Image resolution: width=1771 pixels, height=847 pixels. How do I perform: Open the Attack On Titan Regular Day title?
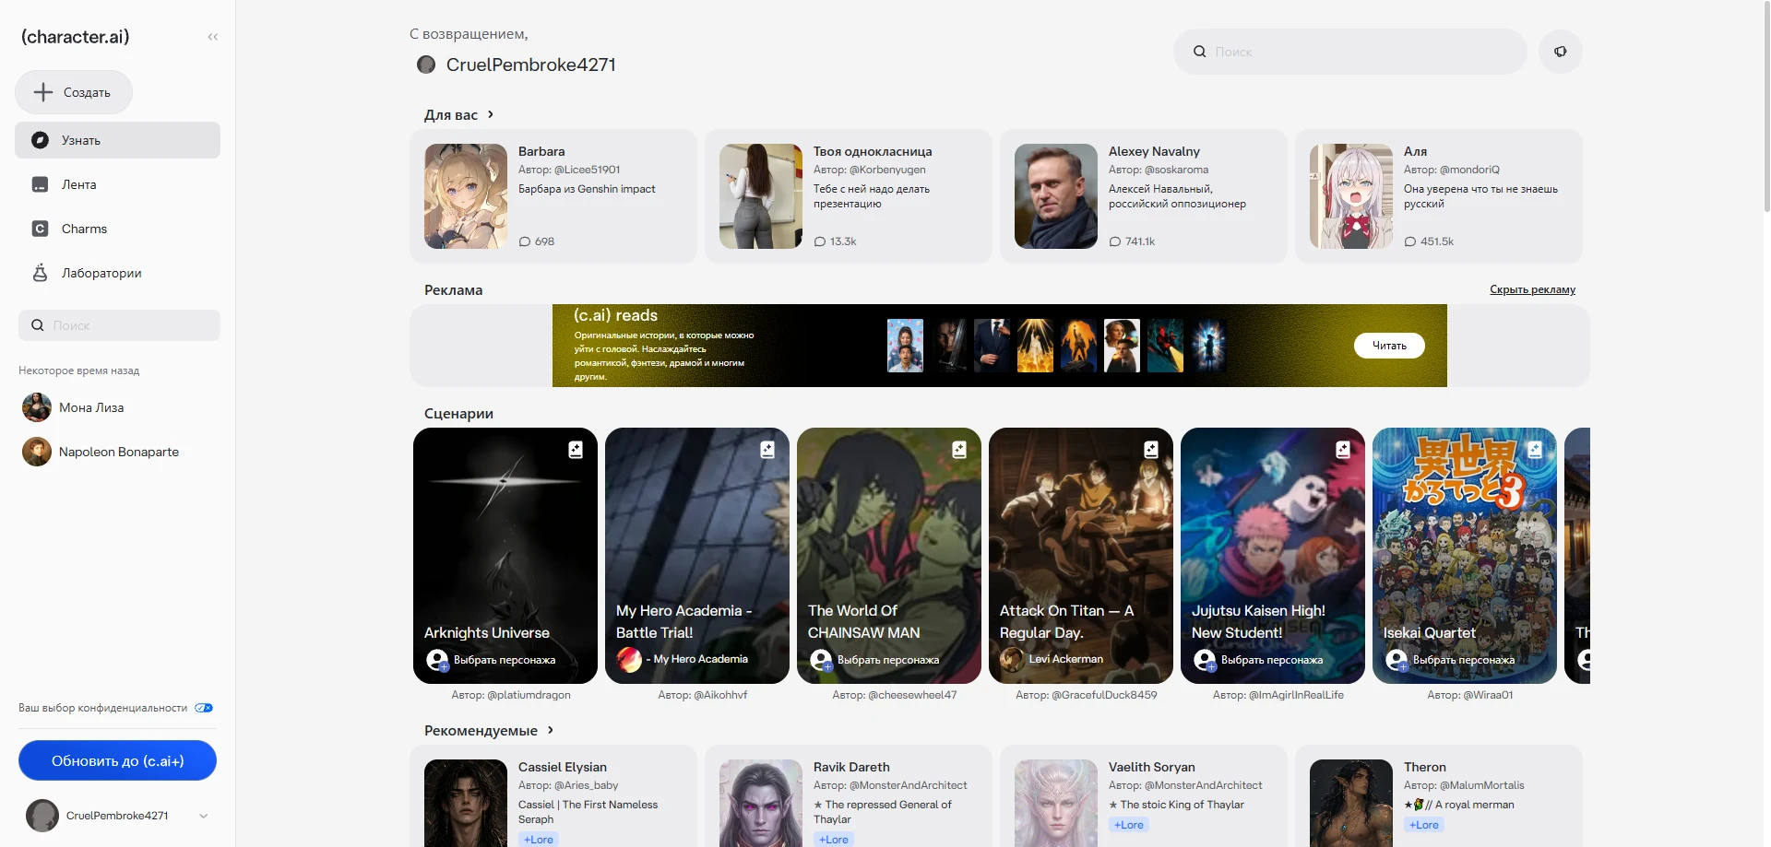coord(1067,621)
